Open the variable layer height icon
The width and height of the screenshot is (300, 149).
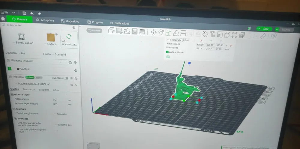point(142,31)
